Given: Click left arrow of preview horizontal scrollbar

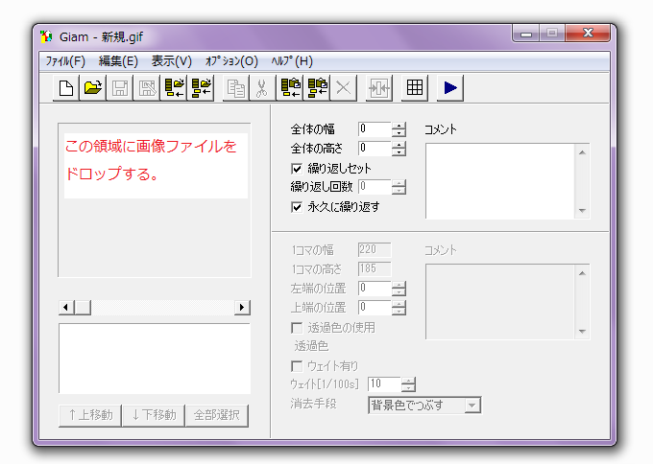Looking at the screenshot, I should [x=66, y=308].
